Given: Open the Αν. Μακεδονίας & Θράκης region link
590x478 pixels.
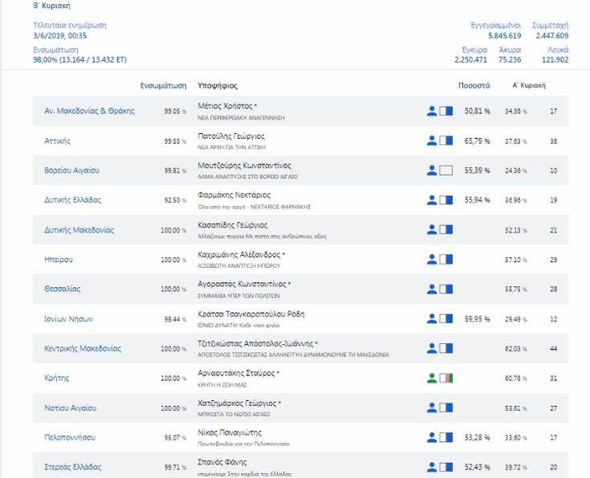Looking at the screenshot, I should point(89,111).
